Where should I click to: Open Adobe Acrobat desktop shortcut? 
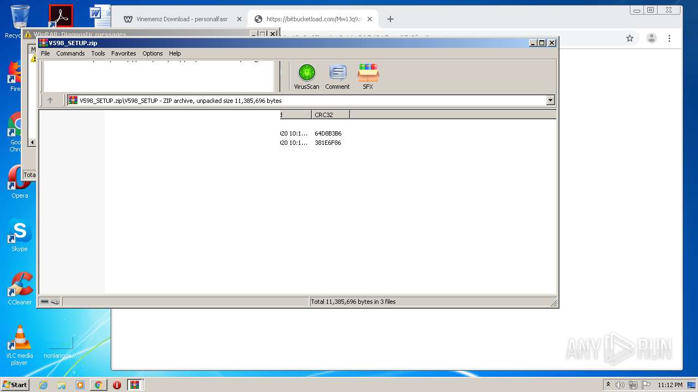61,16
